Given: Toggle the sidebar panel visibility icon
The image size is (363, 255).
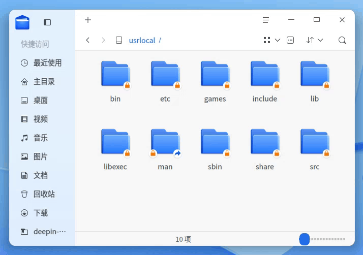Looking at the screenshot, I should 47,22.
